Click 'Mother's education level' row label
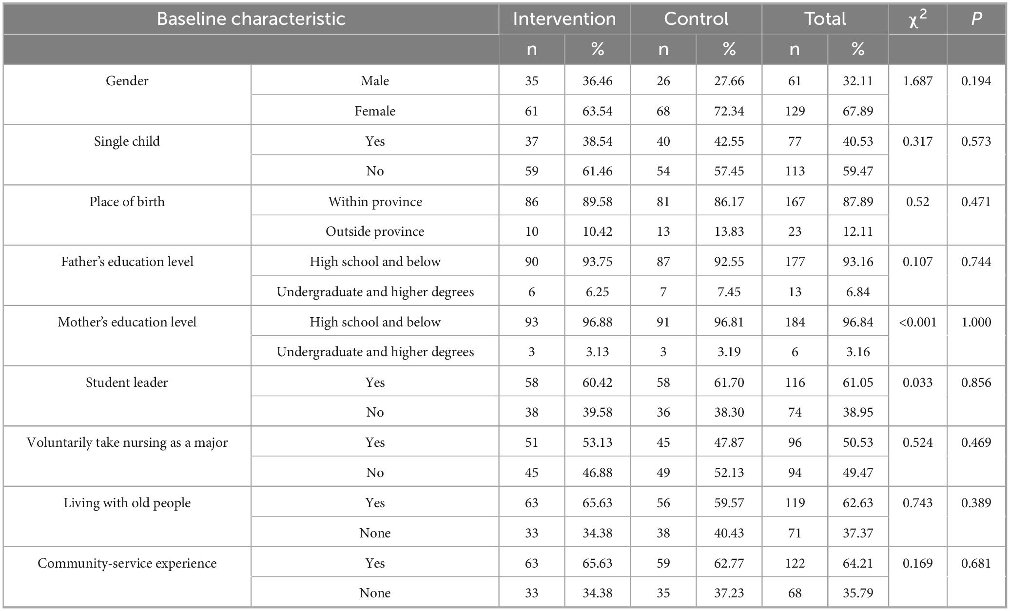Screen dimensions: 1010x611 click(127, 322)
